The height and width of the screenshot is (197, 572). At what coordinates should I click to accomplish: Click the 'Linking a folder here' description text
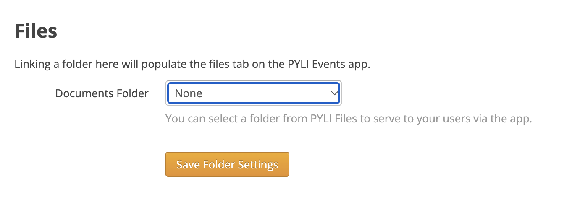[192, 65]
